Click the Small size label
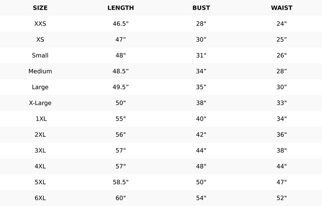This screenshot has height=206, width=322. pyautogui.click(x=40, y=56)
